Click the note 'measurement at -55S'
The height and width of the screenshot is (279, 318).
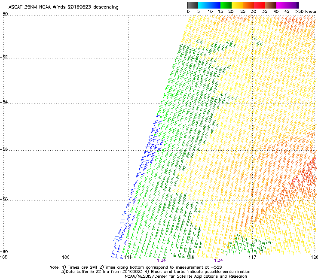click(199, 267)
